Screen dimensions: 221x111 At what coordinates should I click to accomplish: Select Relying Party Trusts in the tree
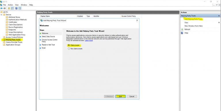pyautogui.click(x=13, y=40)
